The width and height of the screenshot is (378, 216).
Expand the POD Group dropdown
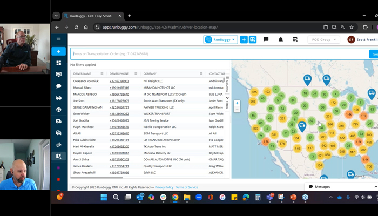(324, 39)
